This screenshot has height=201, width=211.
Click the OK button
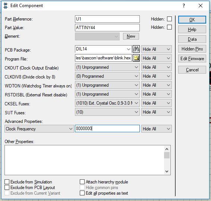pyautogui.click(x=192, y=20)
